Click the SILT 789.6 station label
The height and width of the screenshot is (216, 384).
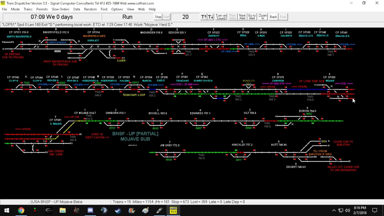coord(250,113)
